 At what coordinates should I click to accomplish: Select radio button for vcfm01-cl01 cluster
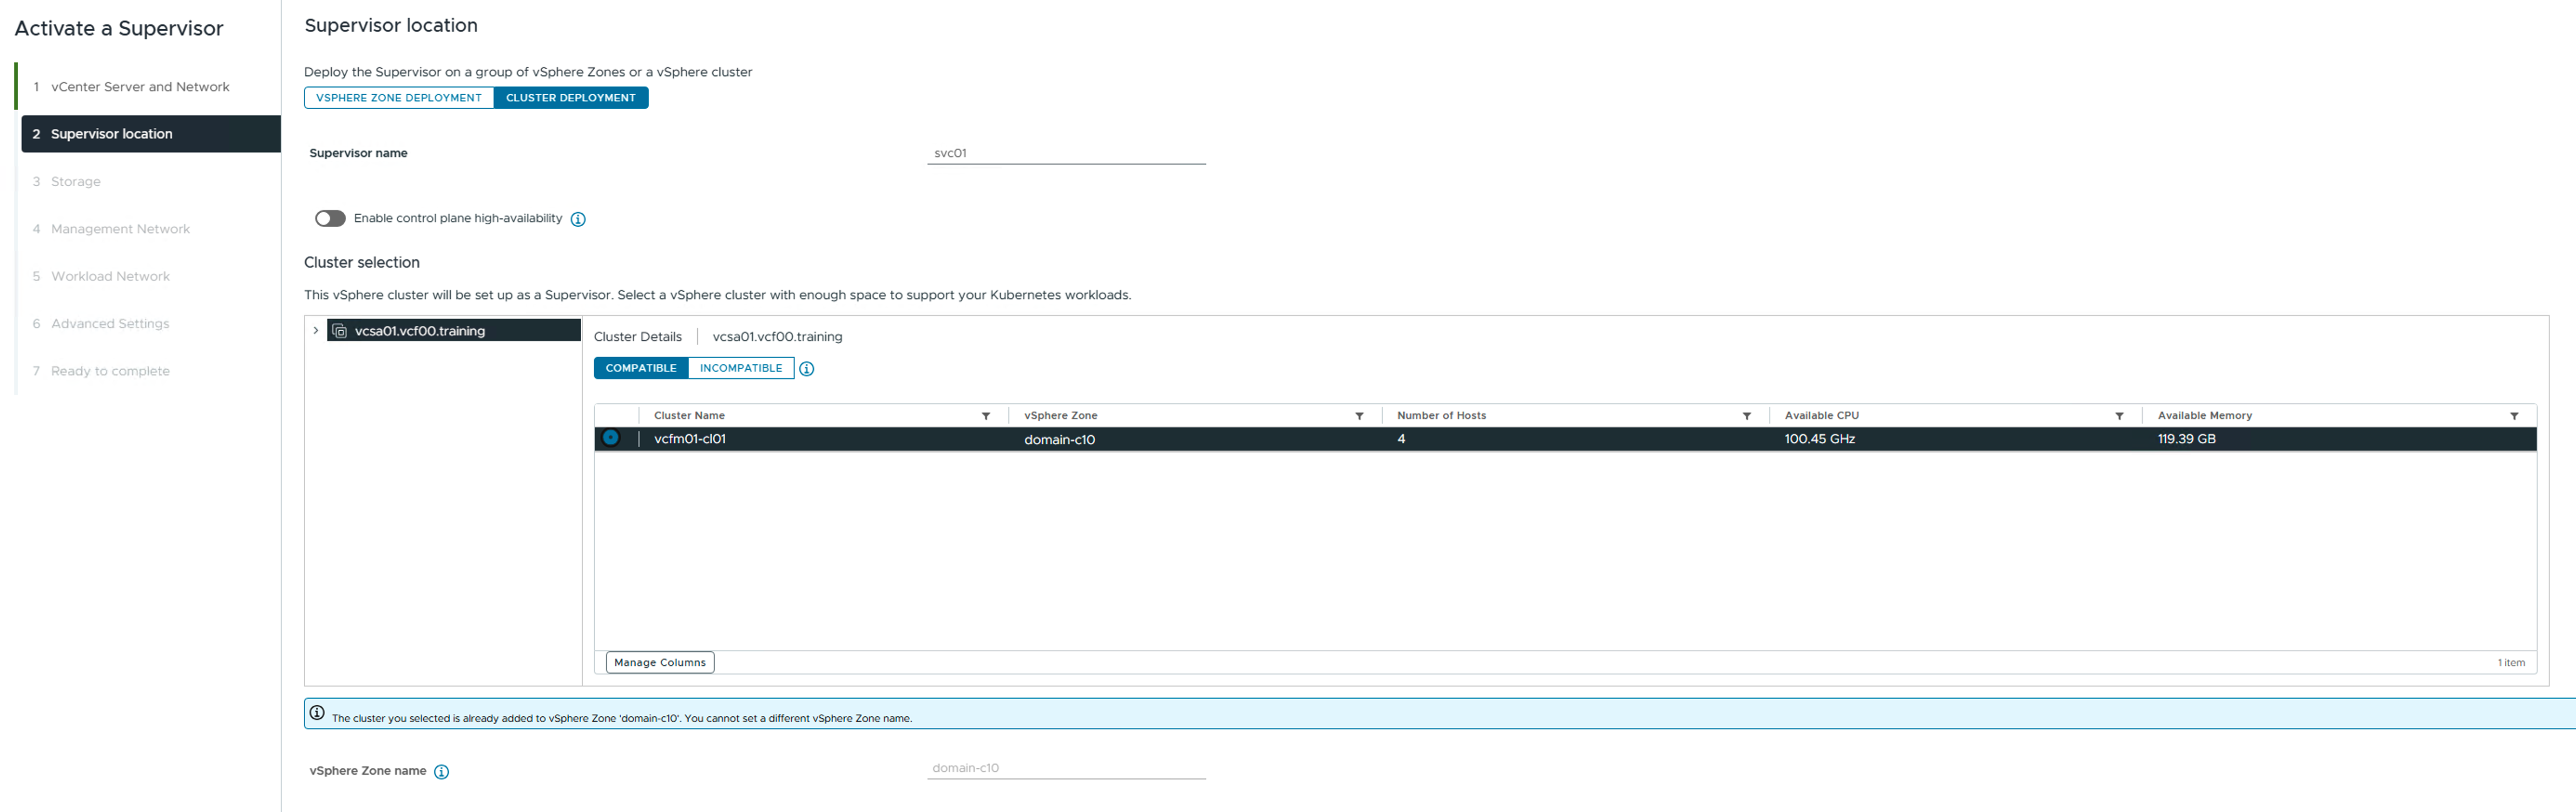click(x=611, y=438)
